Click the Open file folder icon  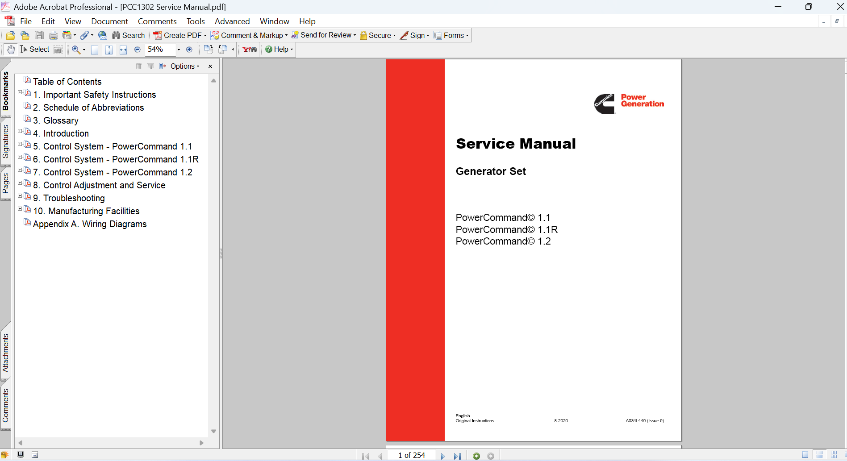pyautogui.click(x=10, y=35)
